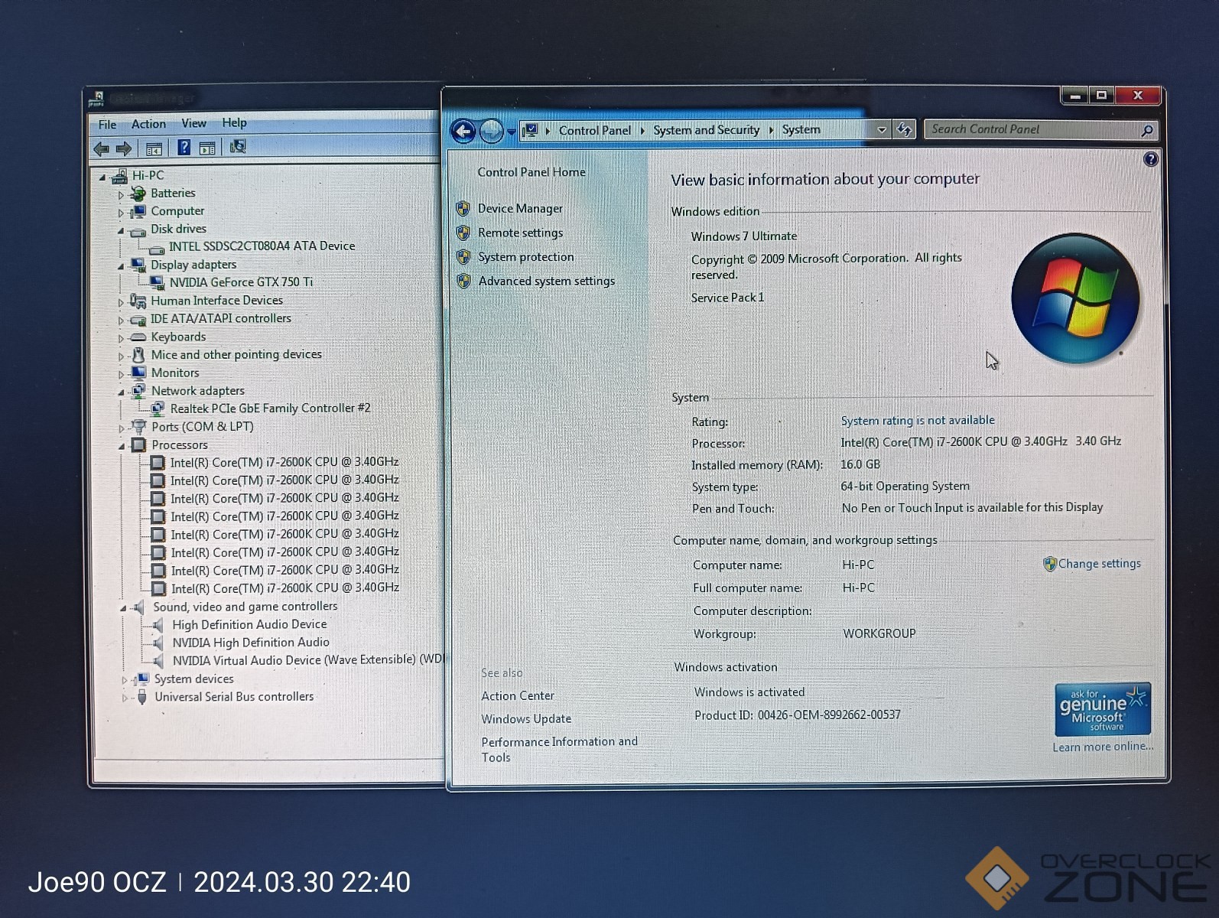
Task: Open the address bar history dropdown arrow
Action: pos(882,130)
